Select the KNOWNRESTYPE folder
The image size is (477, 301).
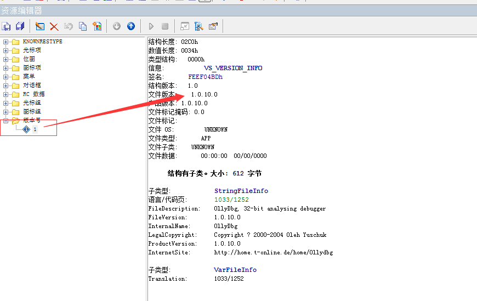click(43, 41)
